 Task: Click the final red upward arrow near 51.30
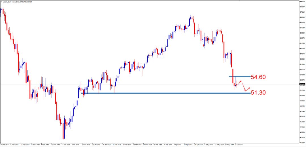click(248, 88)
